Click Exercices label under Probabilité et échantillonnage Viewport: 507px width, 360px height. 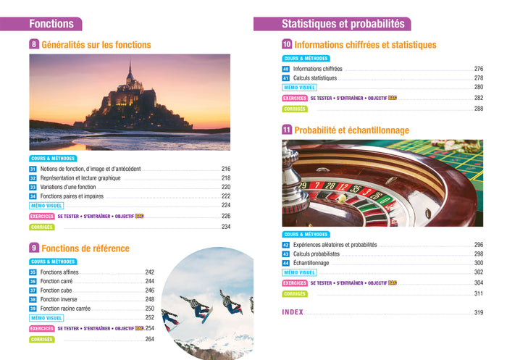tap(295, 283)
